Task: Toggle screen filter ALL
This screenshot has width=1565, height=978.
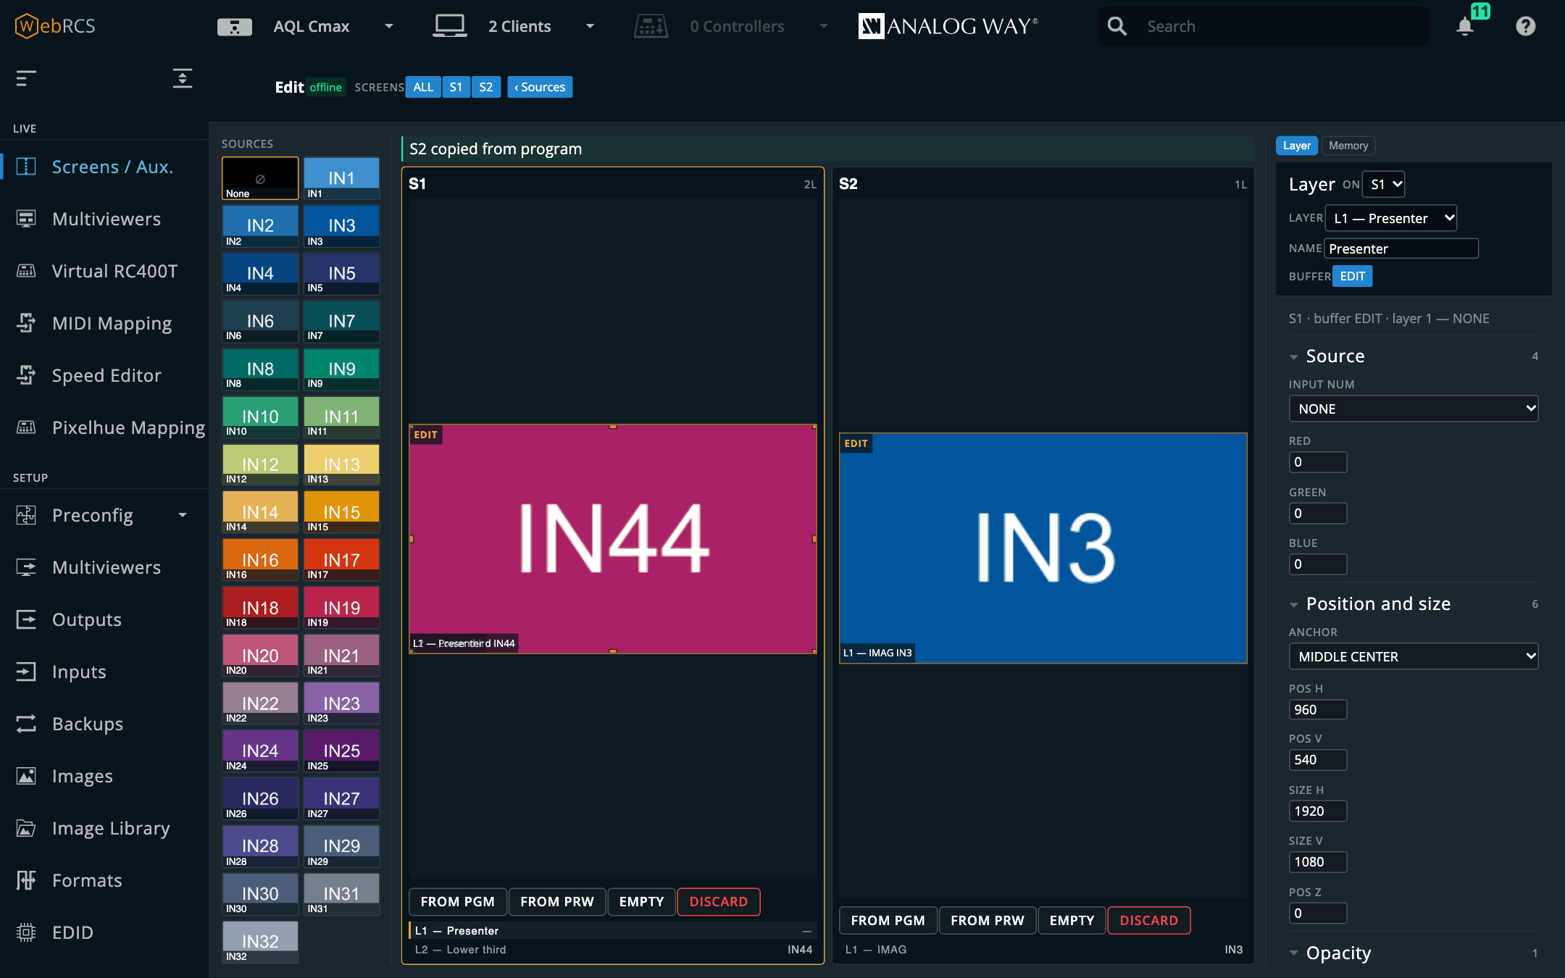Action: pos(423,87)
